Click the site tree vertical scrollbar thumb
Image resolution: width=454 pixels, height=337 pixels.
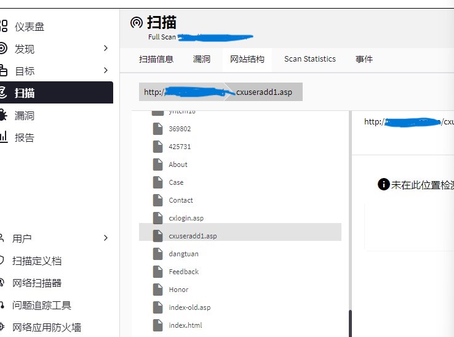[x=350, y=323]
